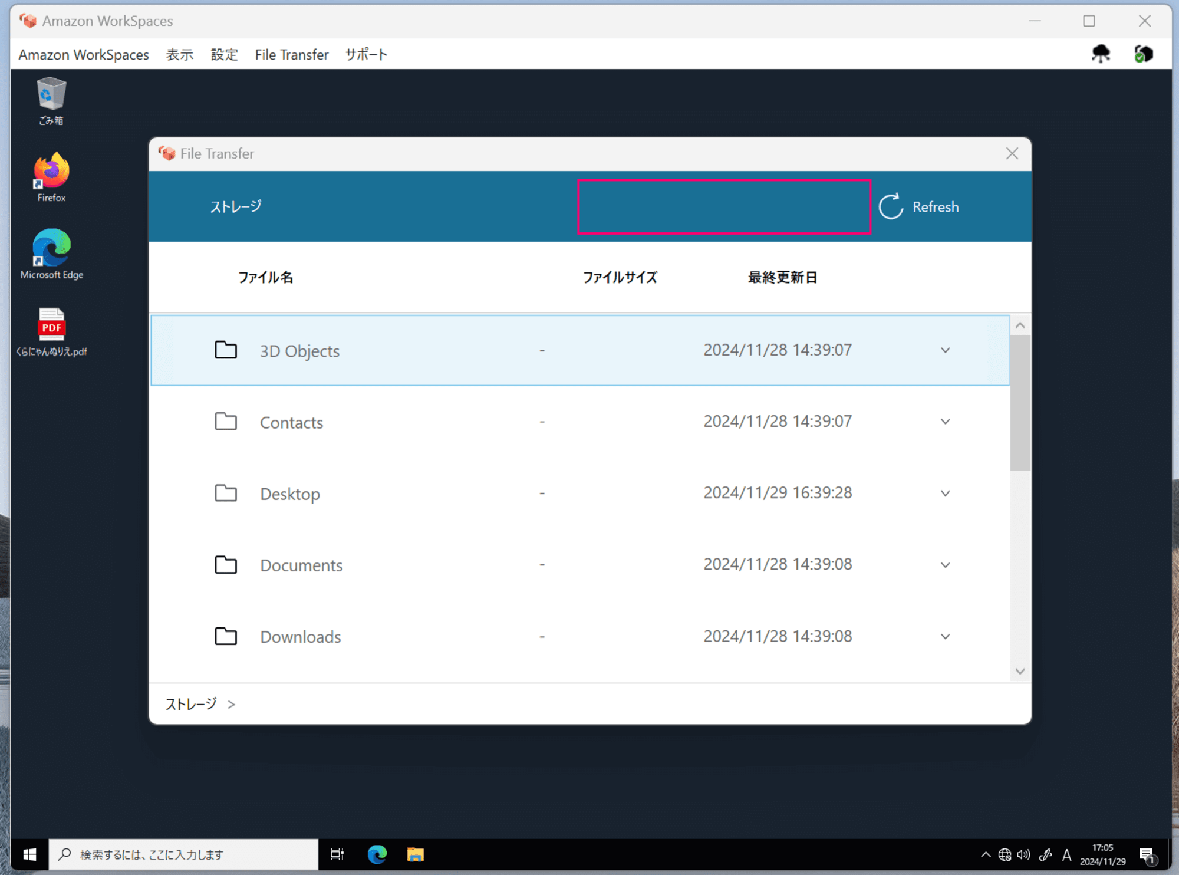Expand options for 3D Objects row

coord(945,350)
